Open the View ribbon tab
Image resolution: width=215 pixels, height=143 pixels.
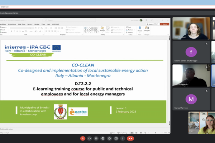coord(43,24)
